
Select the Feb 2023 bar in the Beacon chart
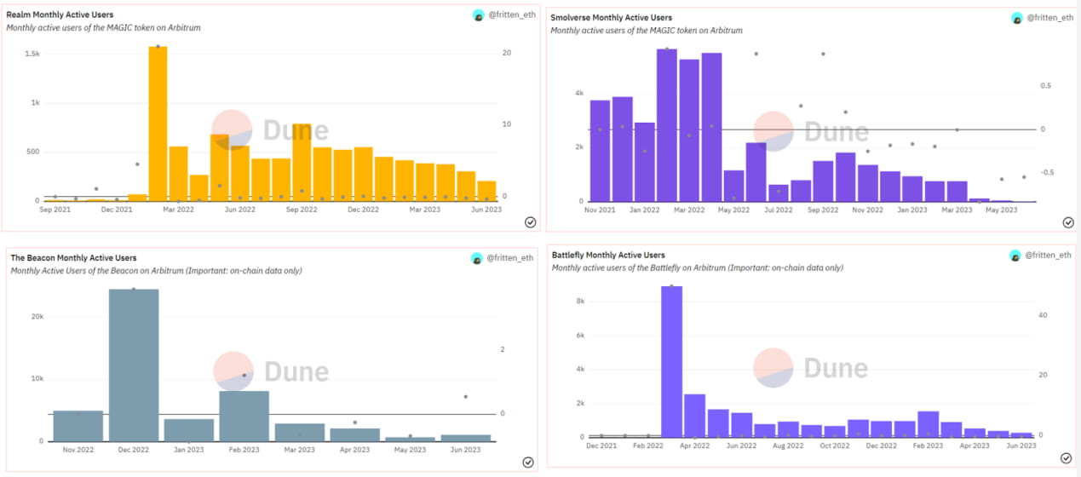(x=244, y=417)
